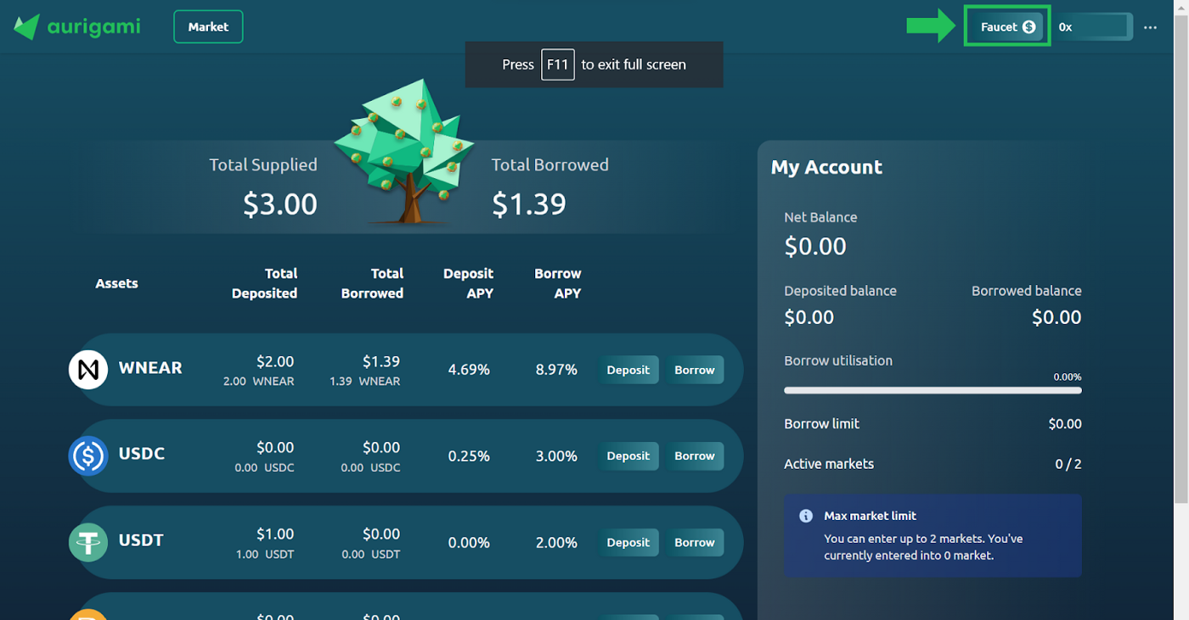
Task: Click the Borrow APY column header
Action: 558,283
